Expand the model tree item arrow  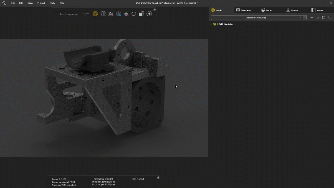pyautogui.click(x=211, y=24)
